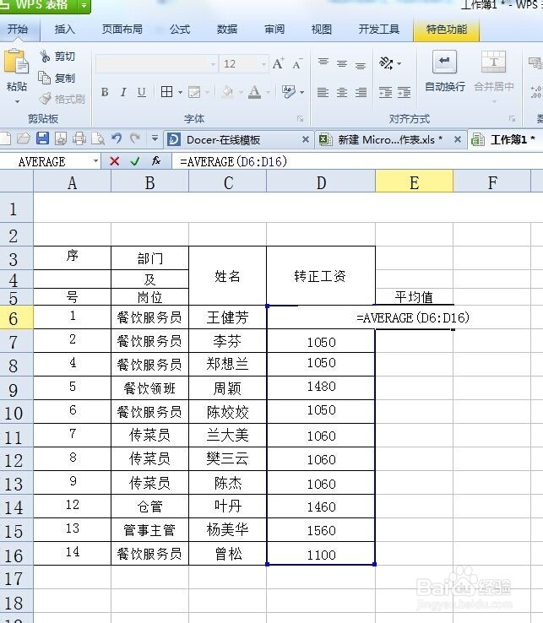The width and height of the screenshot is (543, 623).
Task: Click the formula bar input field
Action: [x=357, y=161]
